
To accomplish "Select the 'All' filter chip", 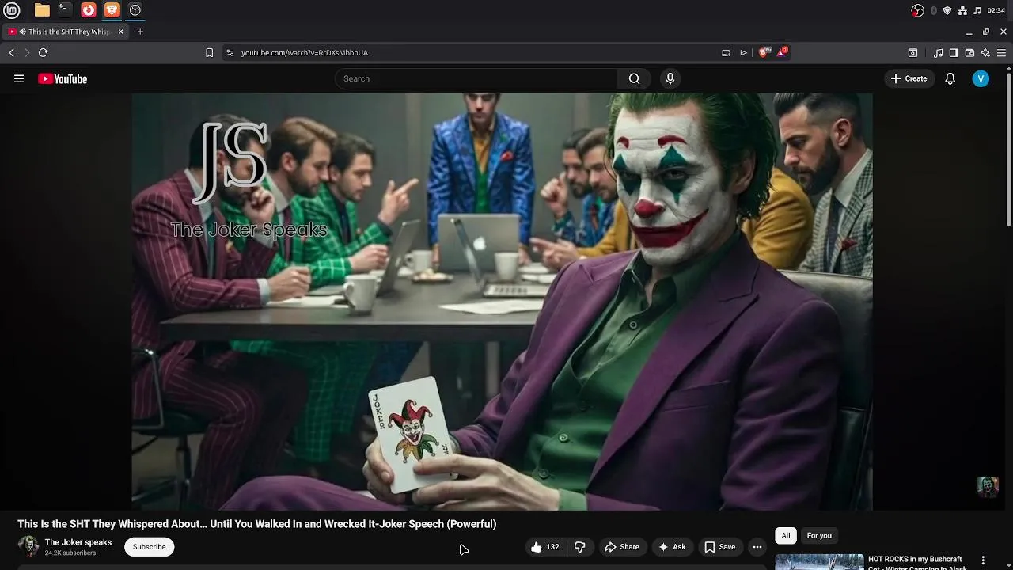I will [786, 536].
